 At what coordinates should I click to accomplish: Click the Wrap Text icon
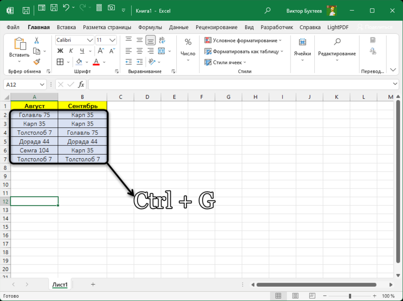tap(162, 40)
